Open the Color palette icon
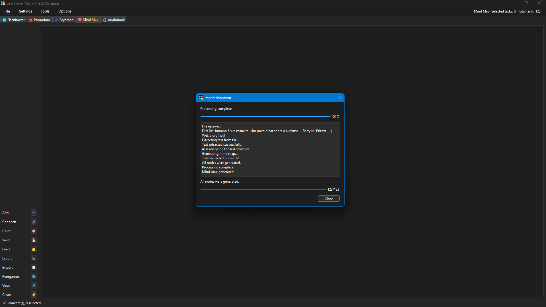546x307 pixels. pyautogui.click(x=34, y=231)
